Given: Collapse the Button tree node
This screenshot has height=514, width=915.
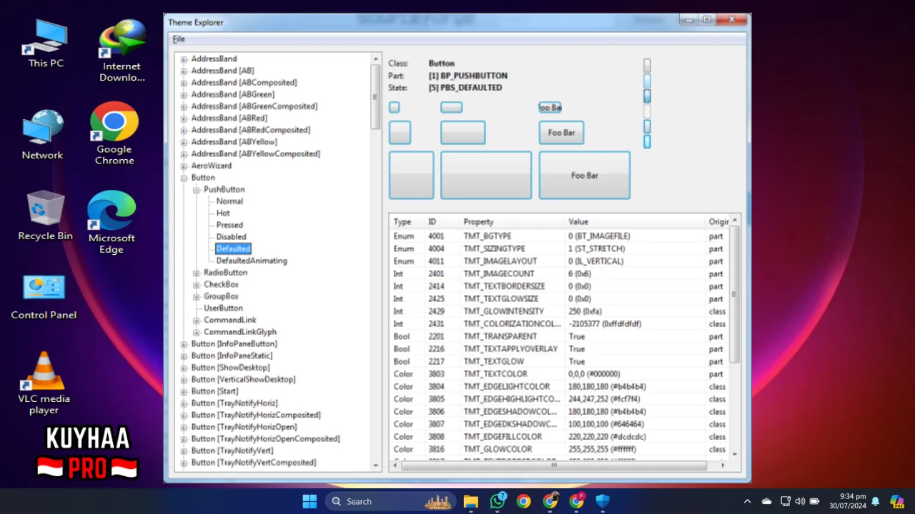Looking at the screenshot, I should [184, 178].
